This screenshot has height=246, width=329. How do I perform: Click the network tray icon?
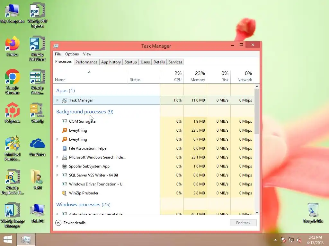tap(291, 240)
